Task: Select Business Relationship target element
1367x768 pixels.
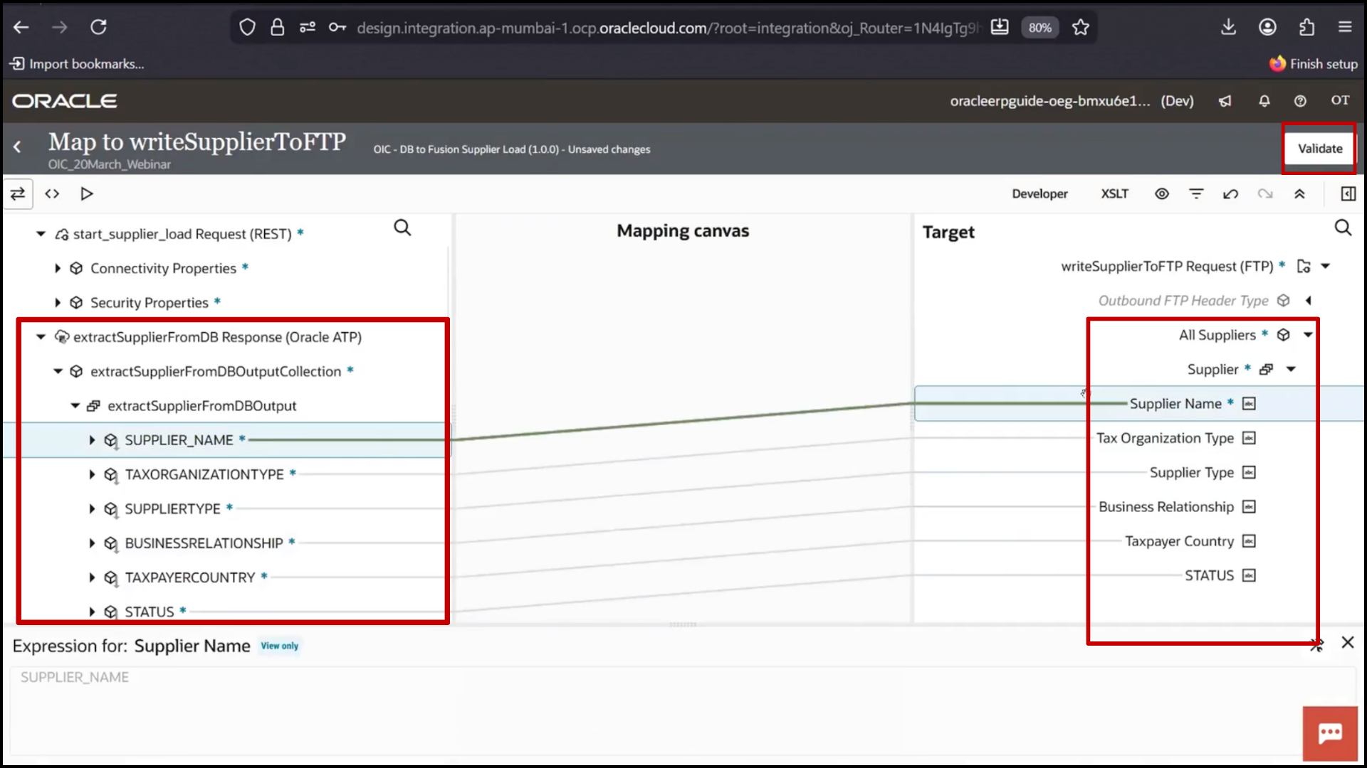Action: click(1166, 506)
